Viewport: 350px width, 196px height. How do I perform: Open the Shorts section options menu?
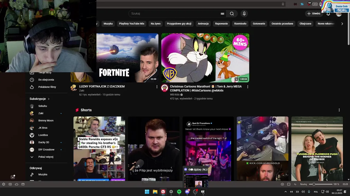tap(339, 110)
